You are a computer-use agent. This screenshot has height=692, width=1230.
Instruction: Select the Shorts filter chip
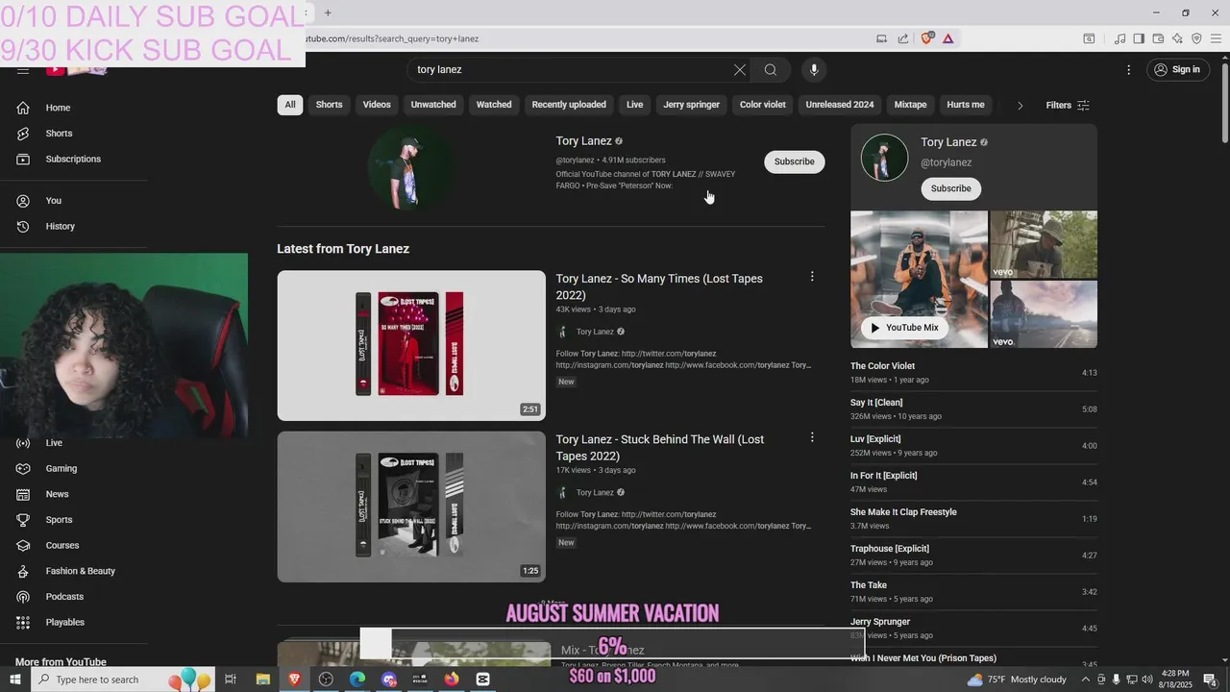[330, 105]
